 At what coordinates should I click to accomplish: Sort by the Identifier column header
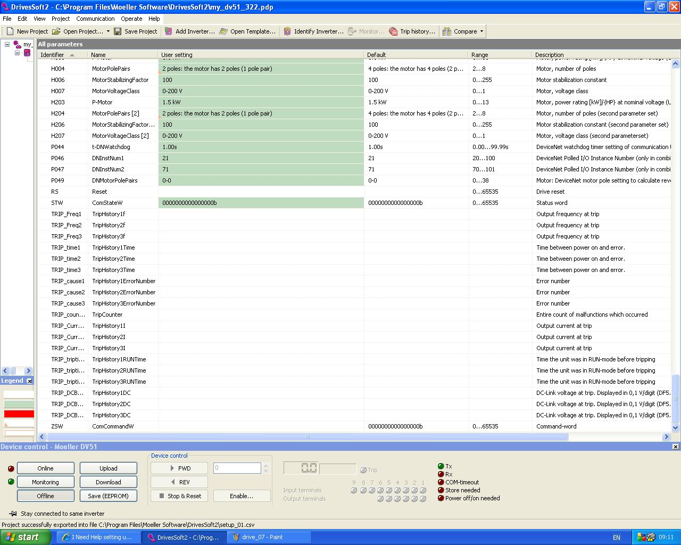pyautogui.click(x=62, y=55)
